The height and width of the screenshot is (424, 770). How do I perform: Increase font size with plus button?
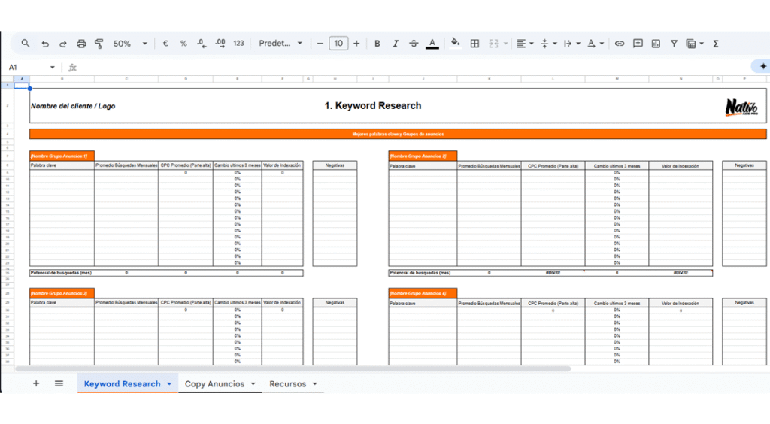356,44
